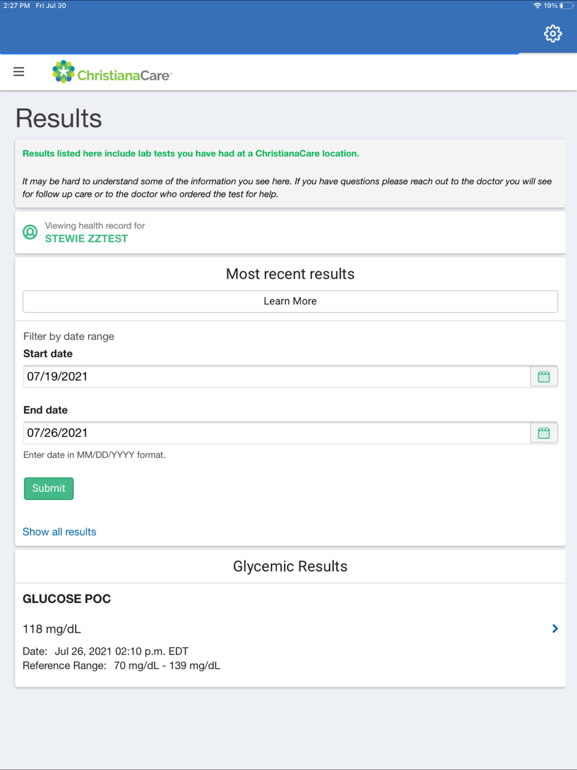The image size is (577, 770).
Task: Expand GLUCOSE POC details via chevron
Action: (554, 629)
